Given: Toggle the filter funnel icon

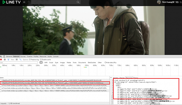Looking at the screenshot, I should click(x=8, y=60).
